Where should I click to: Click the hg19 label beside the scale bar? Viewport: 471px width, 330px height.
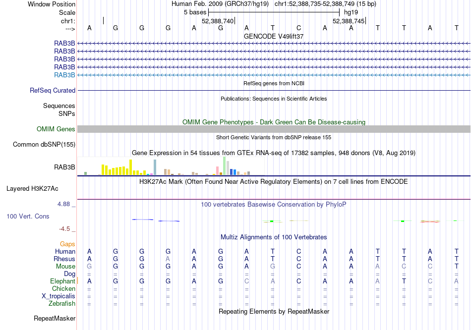pyautogui.click(x=351, y=12)
